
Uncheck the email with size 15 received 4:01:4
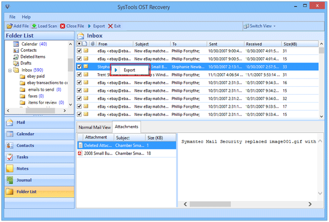(79, 59)
